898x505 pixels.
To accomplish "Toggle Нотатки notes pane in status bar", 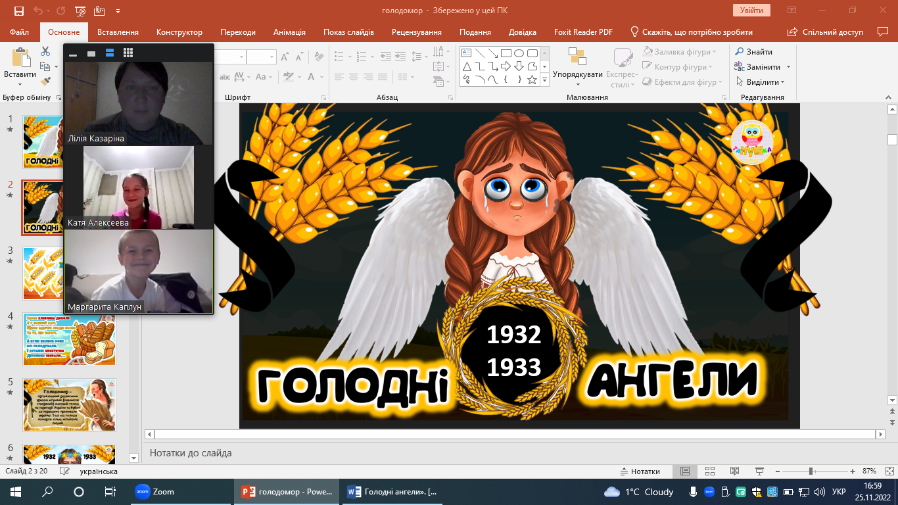I will 640,471.
